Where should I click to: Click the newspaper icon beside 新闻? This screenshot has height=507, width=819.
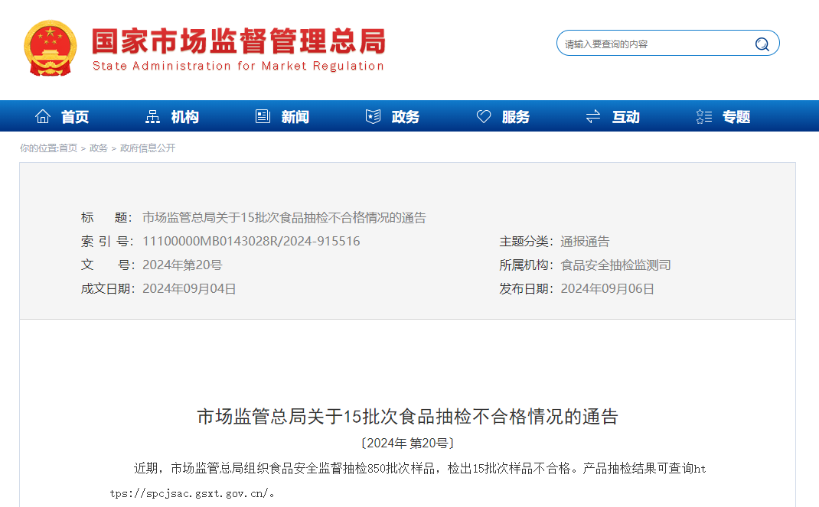point(263,117)
